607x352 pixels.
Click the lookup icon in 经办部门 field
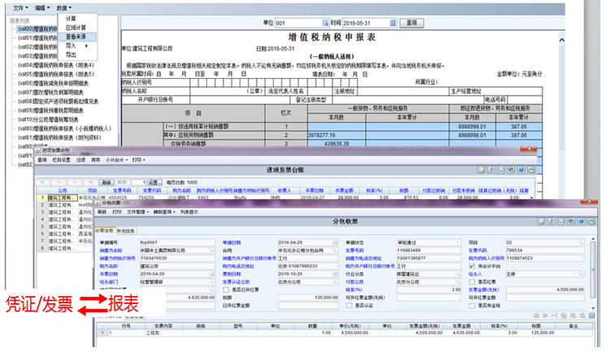[x=212, y=282]
